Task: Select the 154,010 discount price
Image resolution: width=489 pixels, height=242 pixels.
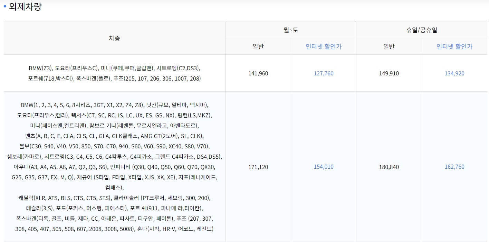Action: click(x=324, y=167)
